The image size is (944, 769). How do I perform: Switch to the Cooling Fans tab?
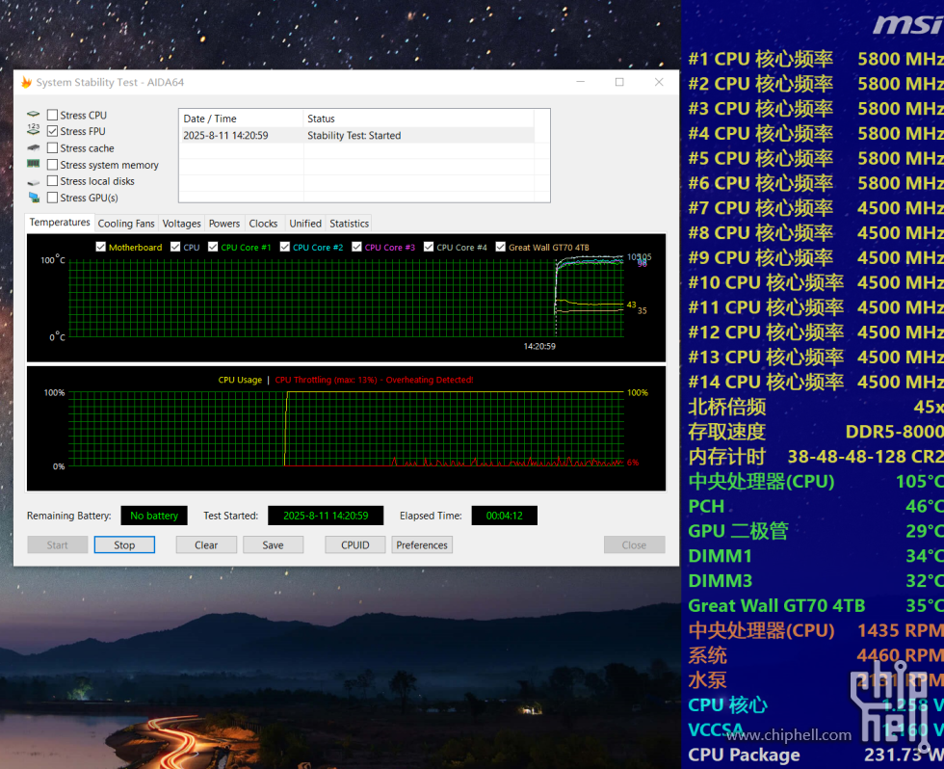[x=126, y=224]
